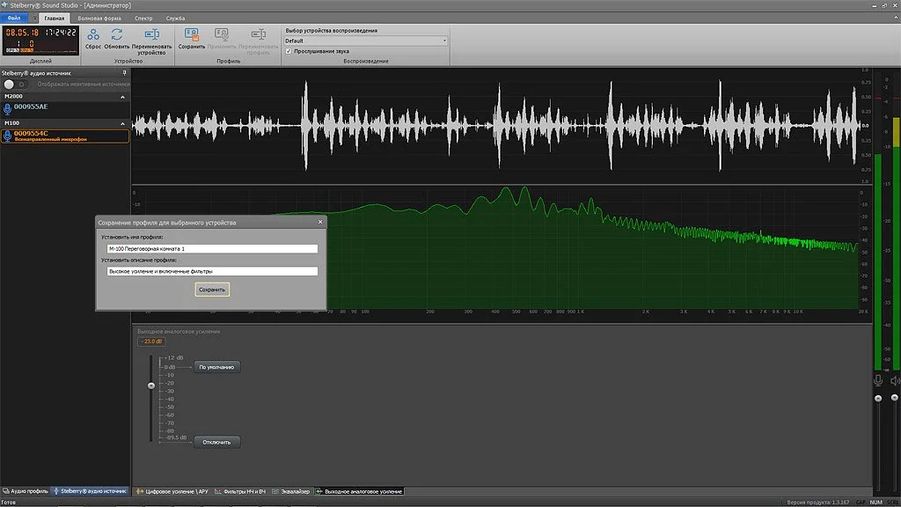Click the product version text in status bar
This screenshot has width=901, height=507.
click(817, 503)
